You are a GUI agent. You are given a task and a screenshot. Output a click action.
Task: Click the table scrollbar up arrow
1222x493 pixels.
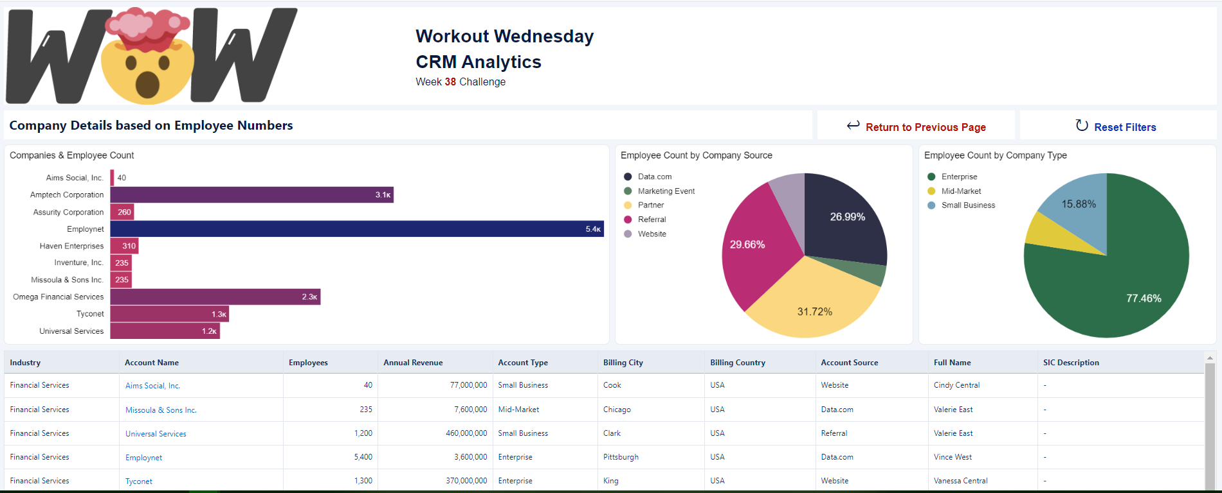[x=1210, y=358]
